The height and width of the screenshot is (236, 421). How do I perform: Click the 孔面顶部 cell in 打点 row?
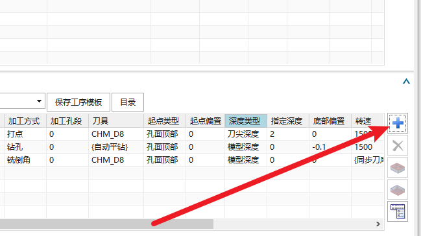[165, 134]
